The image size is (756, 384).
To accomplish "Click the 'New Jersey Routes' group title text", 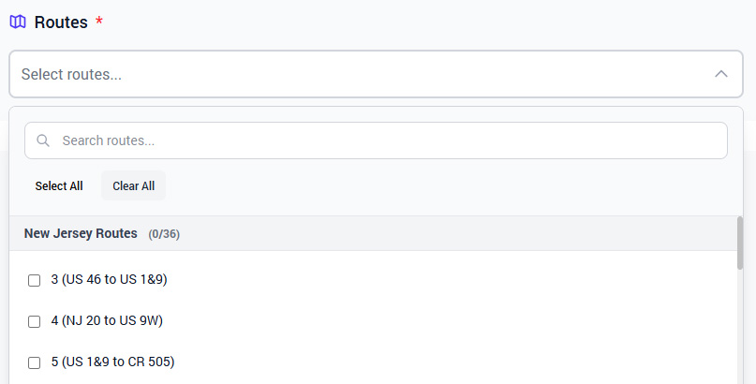I will (81, 233).
